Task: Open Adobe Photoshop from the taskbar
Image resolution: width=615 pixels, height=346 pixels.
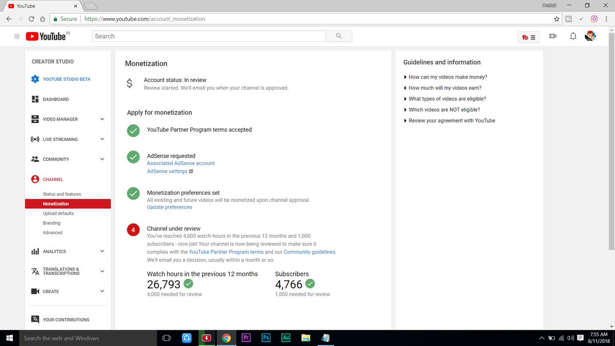Action: coord(265,338)
